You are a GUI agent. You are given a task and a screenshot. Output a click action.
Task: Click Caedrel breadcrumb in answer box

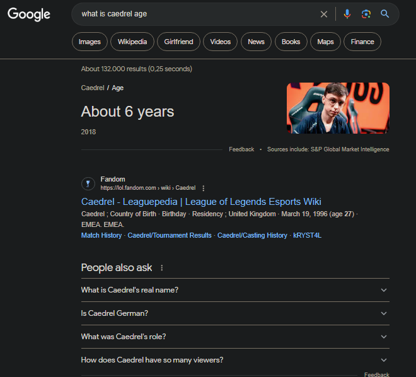point(93,88)
